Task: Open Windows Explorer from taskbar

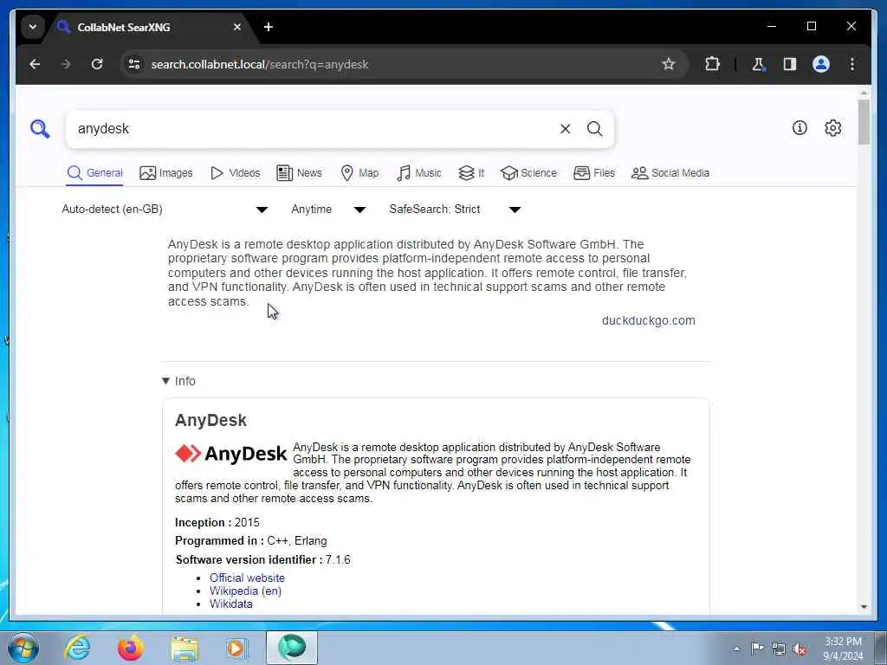Action: (185, 648)
